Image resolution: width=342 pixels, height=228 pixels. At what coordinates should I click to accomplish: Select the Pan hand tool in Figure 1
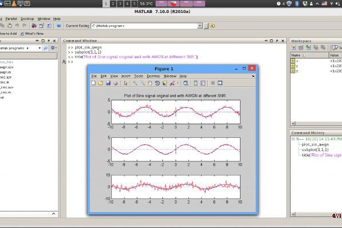(x=150, y=83)
